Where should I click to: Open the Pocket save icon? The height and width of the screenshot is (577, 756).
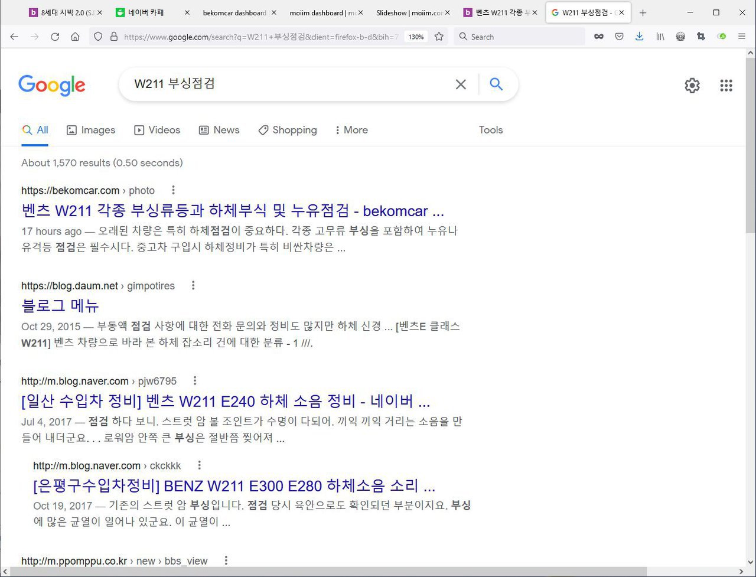coord(619,37)
